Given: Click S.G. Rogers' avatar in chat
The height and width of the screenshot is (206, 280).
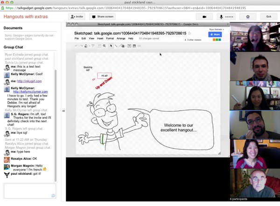Looking at the screenshot, I should (x=7, y=115).
